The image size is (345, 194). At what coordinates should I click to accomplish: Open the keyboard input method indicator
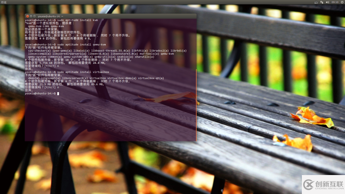pos(316,2)
